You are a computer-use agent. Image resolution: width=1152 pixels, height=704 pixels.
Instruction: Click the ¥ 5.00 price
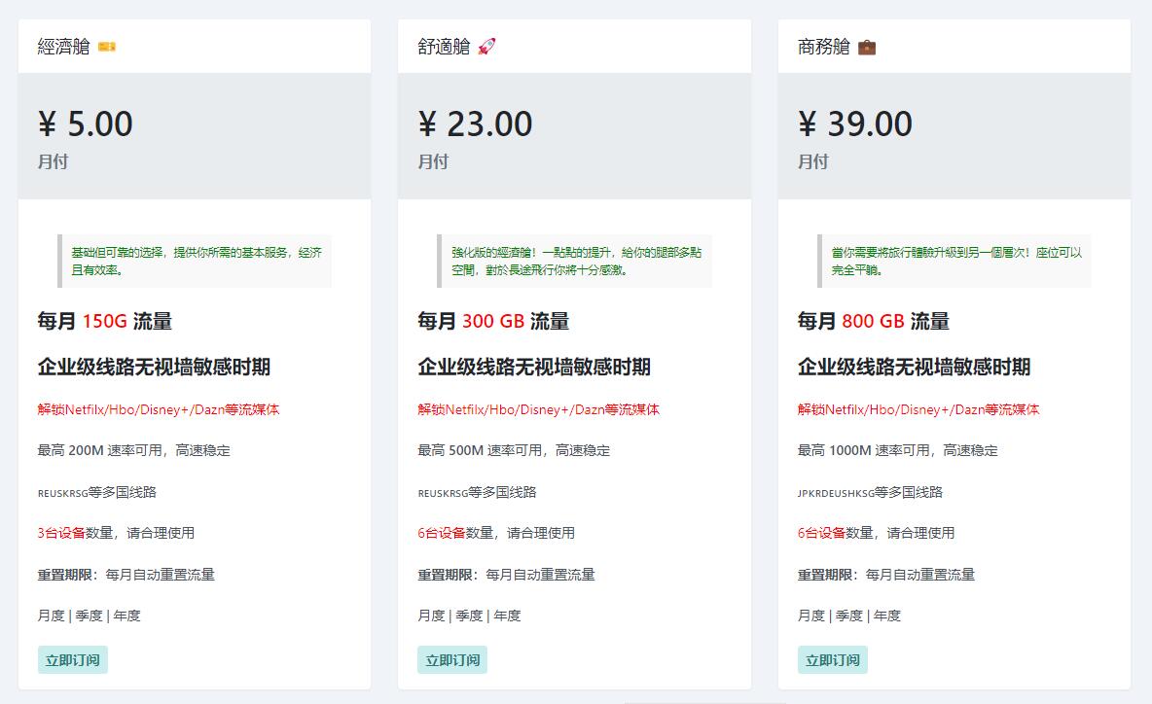click(86, 124)
